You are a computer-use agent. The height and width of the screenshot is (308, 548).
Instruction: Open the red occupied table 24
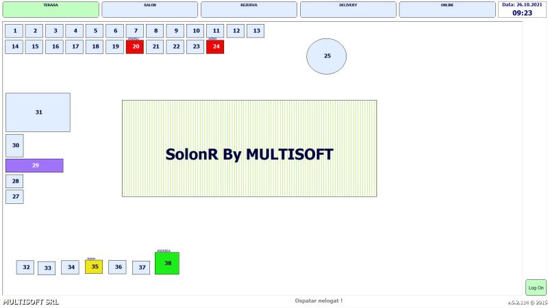[x=215, y=47]
